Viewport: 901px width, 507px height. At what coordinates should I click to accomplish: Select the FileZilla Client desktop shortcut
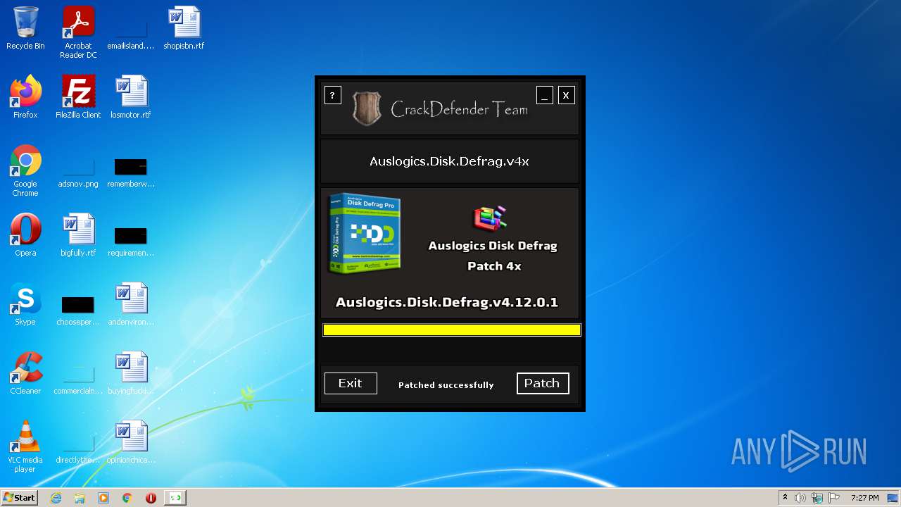pos(78,98)
